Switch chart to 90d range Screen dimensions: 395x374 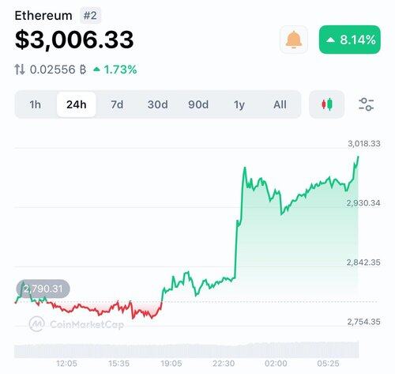(x=198, y=104)
